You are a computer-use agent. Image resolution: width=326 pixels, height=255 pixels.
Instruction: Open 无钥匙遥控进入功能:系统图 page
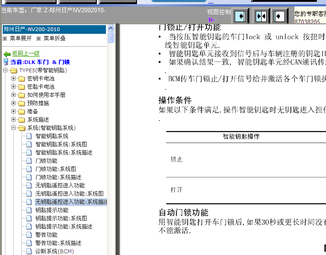point(69,194)
